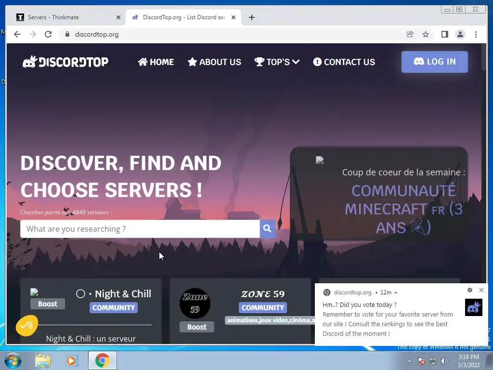Click the Zone 59 round avatar
The height and width of the screenshot is (370, 493).
point(195,304)
